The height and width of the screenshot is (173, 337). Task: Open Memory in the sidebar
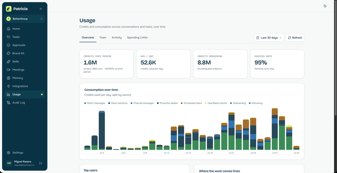point(25,78)
